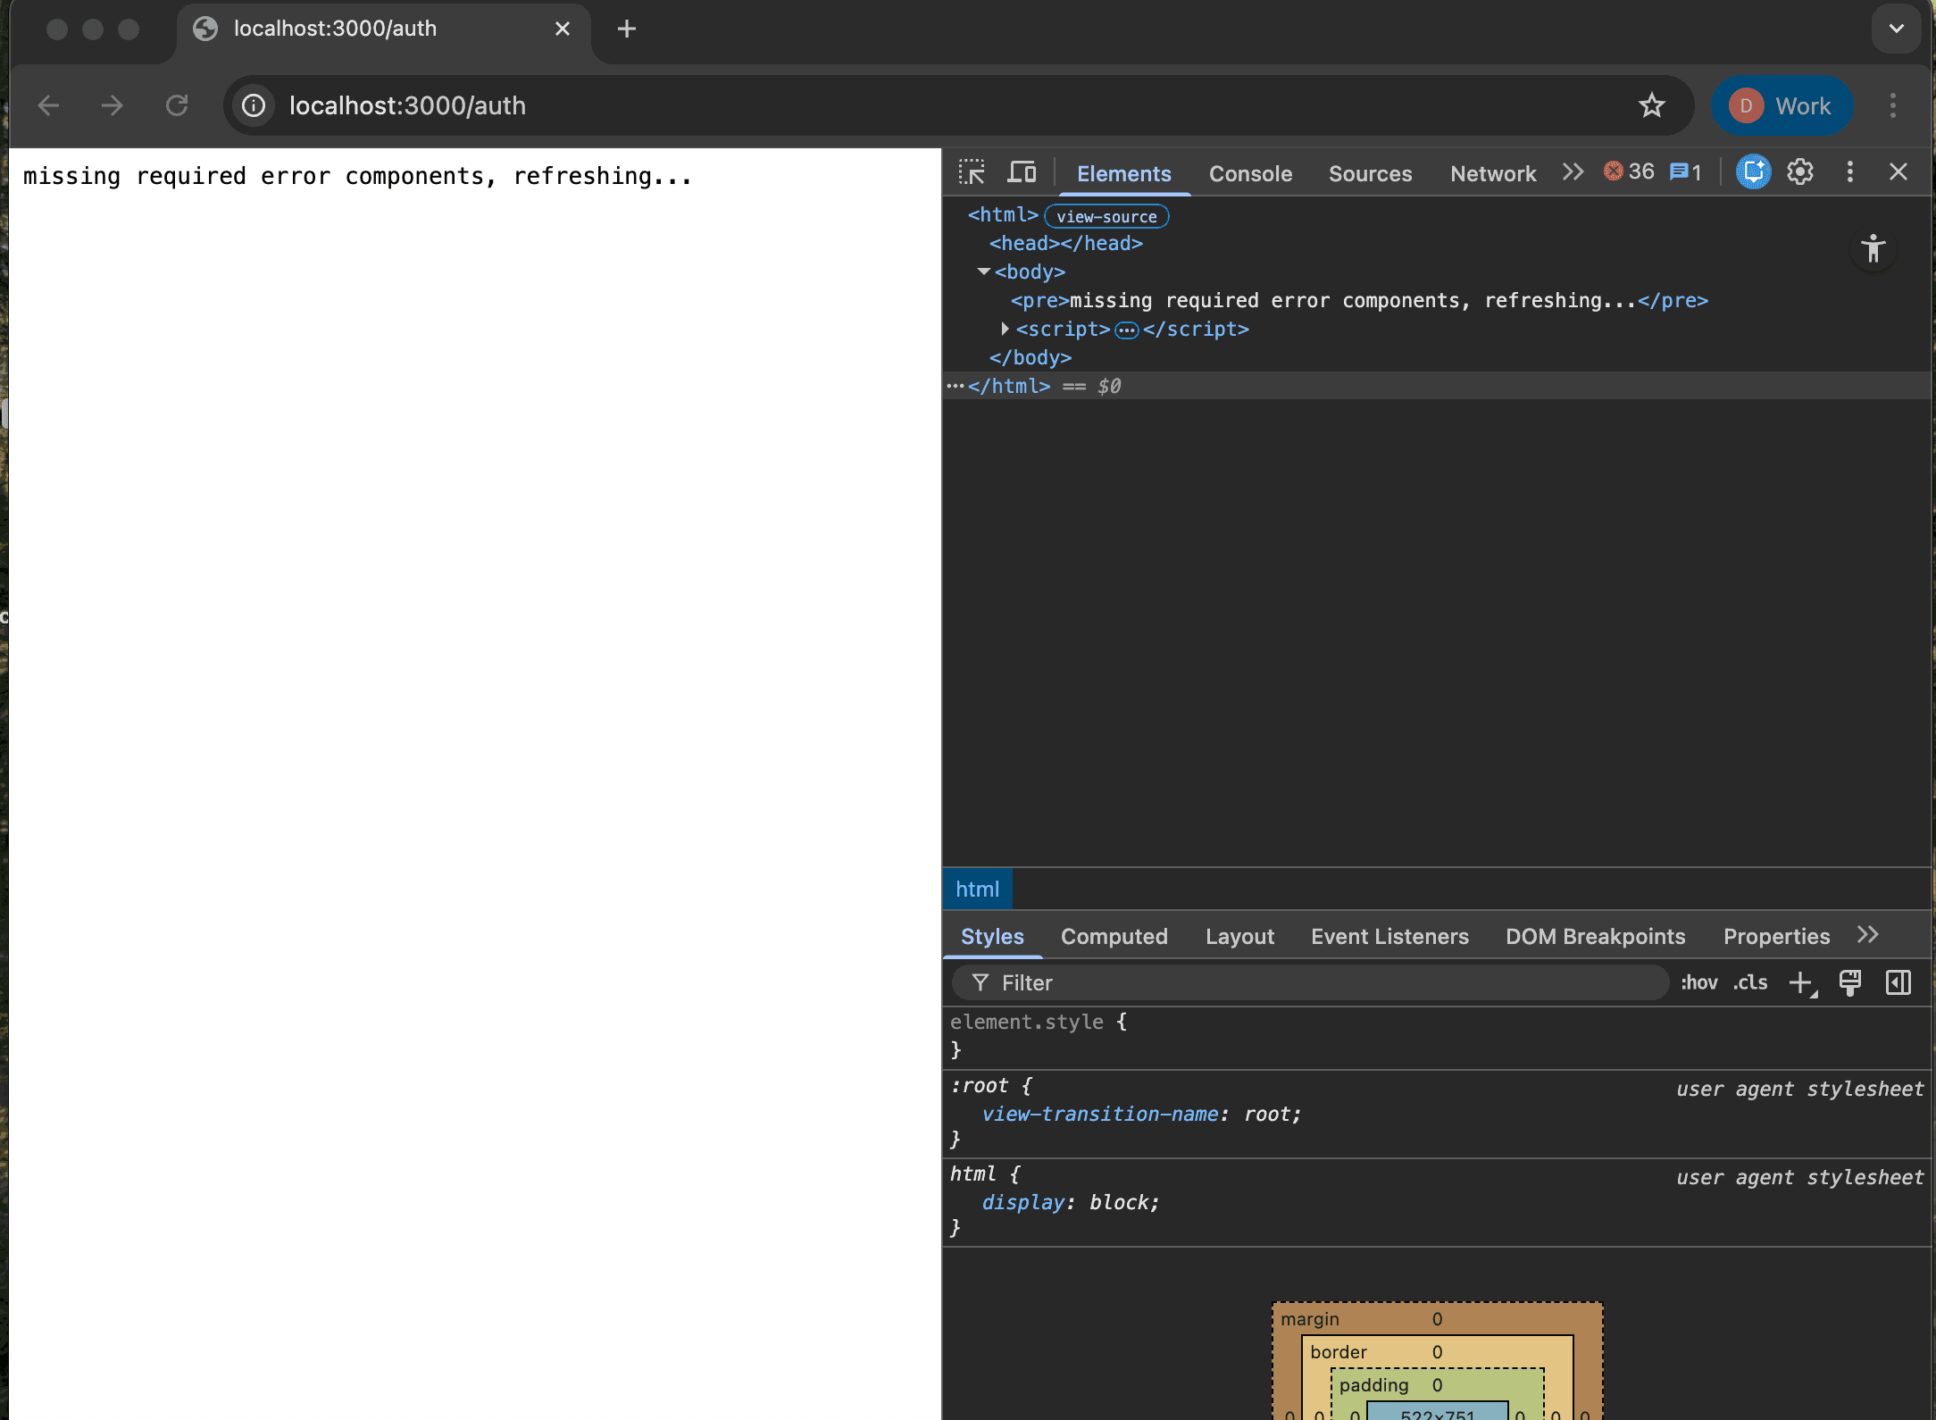
Task: Toggle the device toolbar
Action: pos(1022,172)
